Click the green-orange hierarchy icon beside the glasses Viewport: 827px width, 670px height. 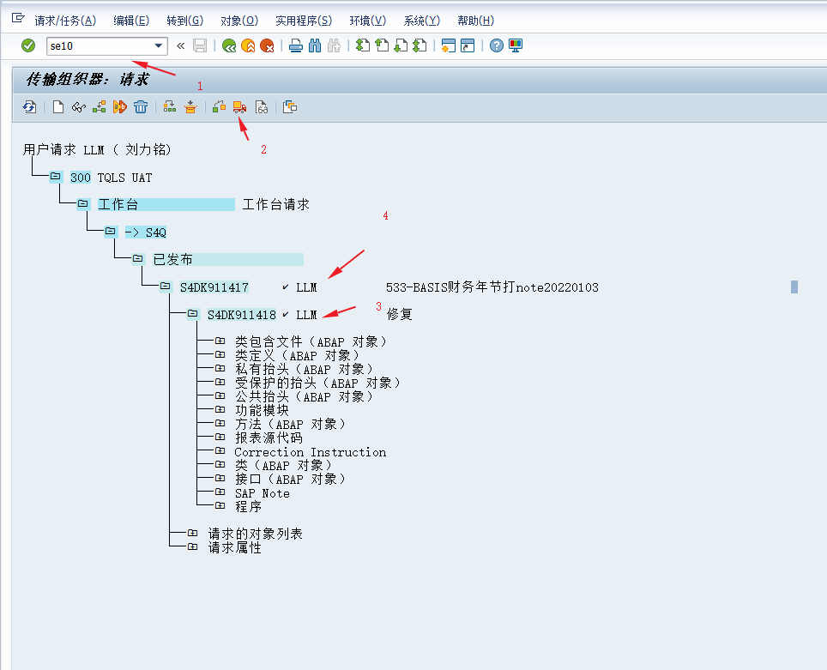pyautogui.click(x=100, y=107)
